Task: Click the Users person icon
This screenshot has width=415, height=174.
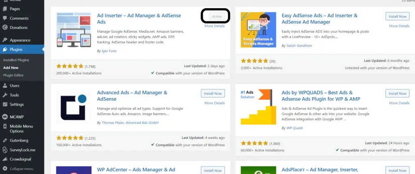Action: coord(5,86)
